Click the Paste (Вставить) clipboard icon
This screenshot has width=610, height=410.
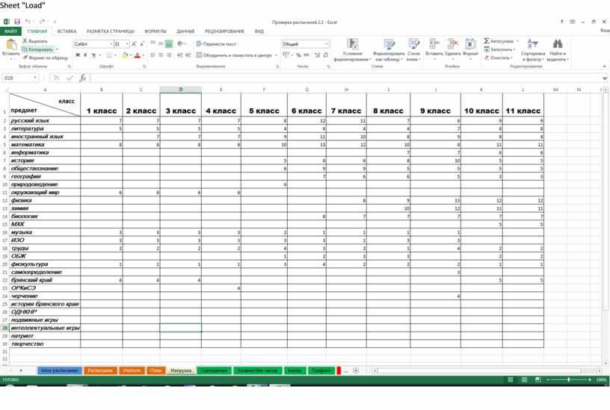click(x=10, y=46)
